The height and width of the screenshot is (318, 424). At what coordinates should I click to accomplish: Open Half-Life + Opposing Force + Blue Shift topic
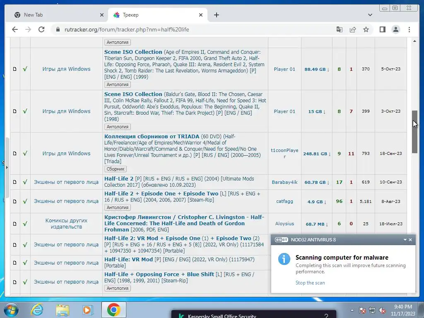159,274
